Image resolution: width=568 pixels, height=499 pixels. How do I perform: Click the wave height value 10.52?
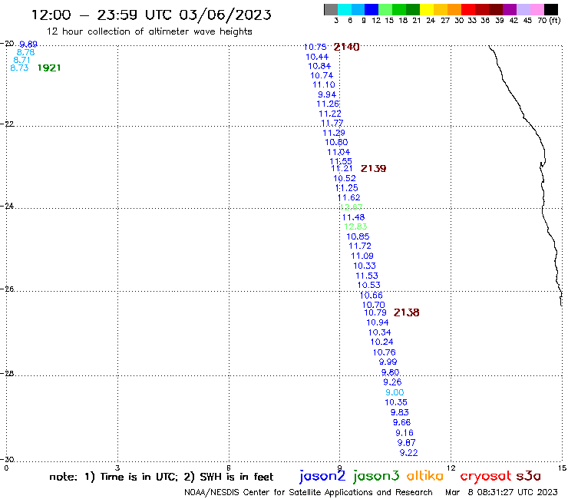345,178
